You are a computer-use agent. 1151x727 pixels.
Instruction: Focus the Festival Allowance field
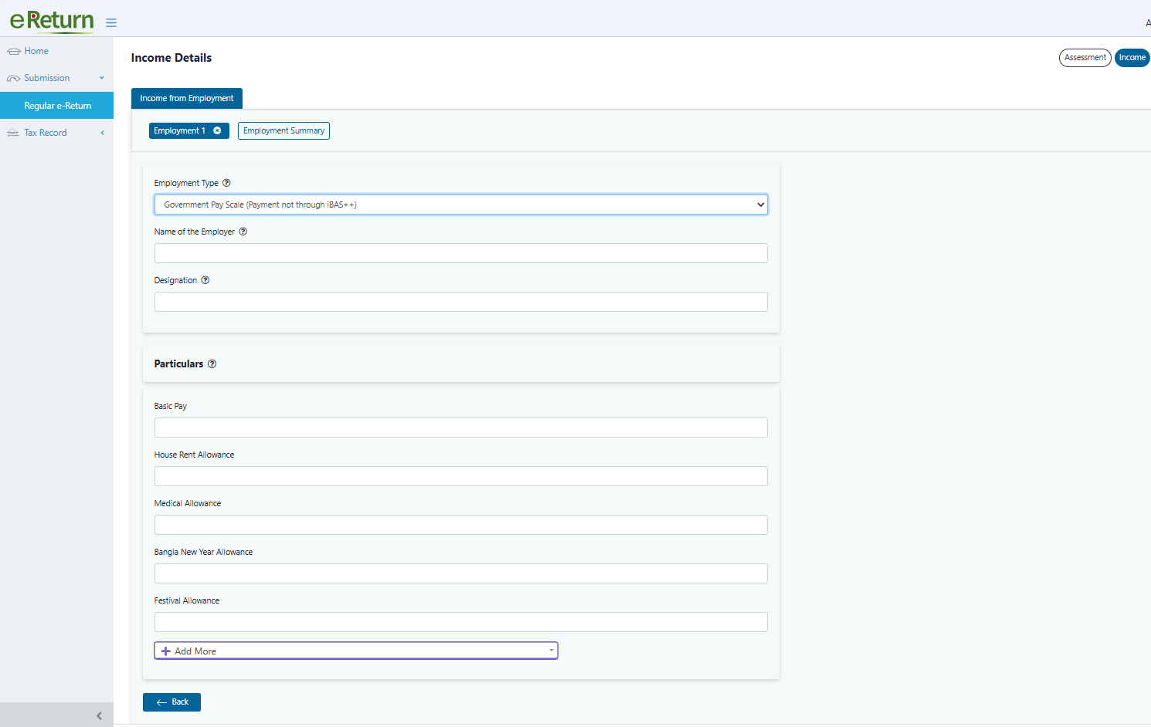(x=461, y=622)
